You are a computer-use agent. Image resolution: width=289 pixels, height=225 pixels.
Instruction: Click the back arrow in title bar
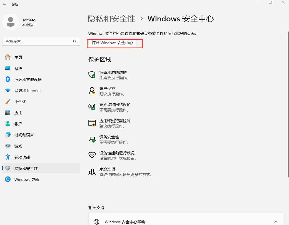(x=4, y=4)
